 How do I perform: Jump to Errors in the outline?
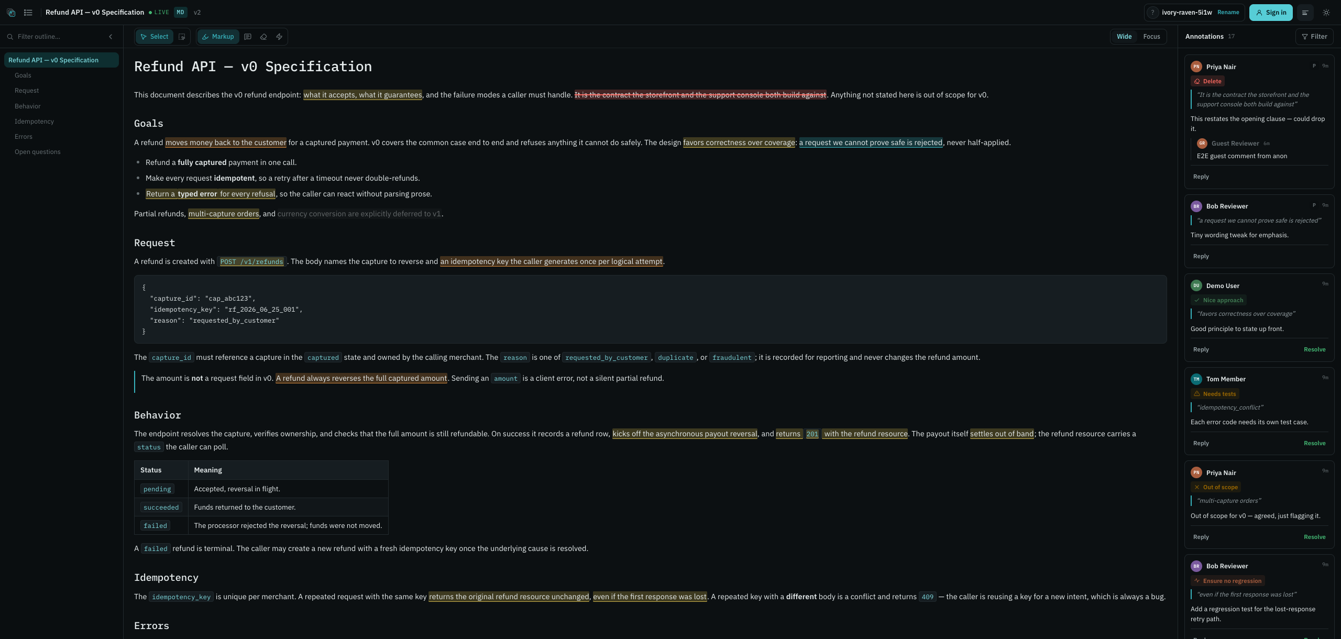tap(24, 137)
